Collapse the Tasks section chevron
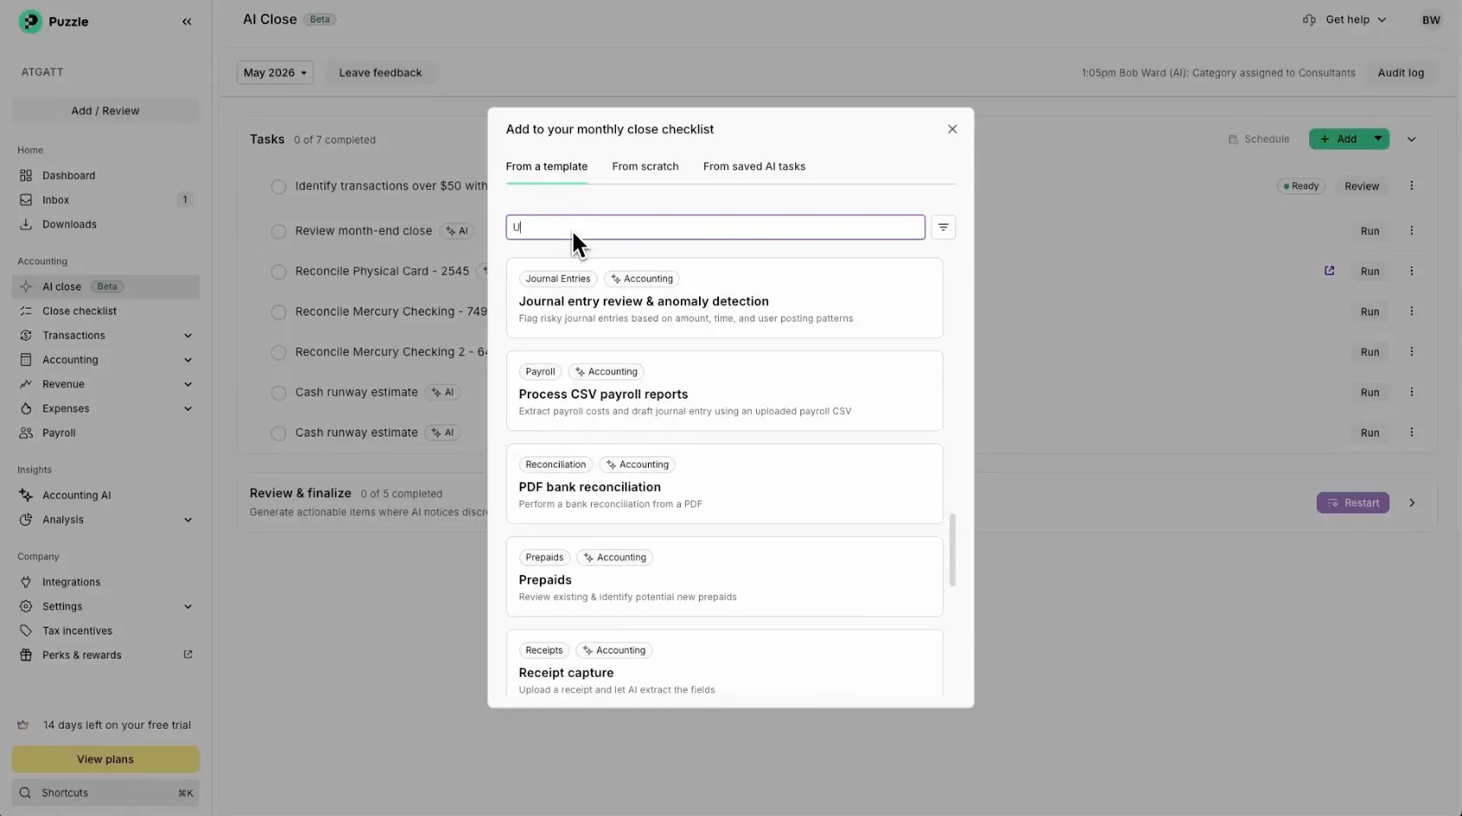This screenshot has width=1462, height=816. click(1412, 139)
